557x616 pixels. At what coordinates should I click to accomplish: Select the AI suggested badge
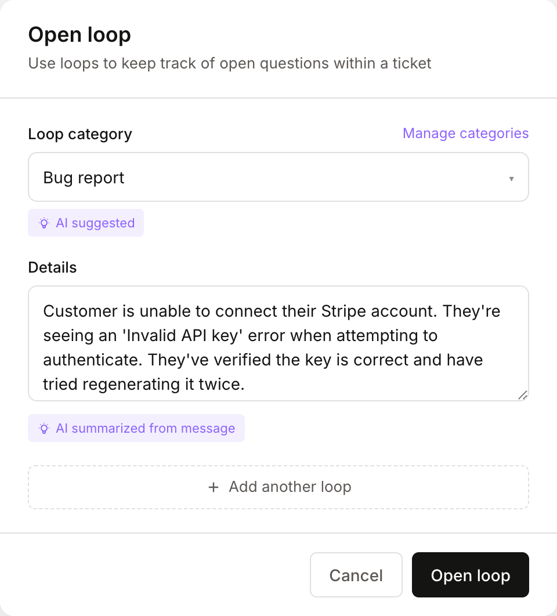click(85, 223)
